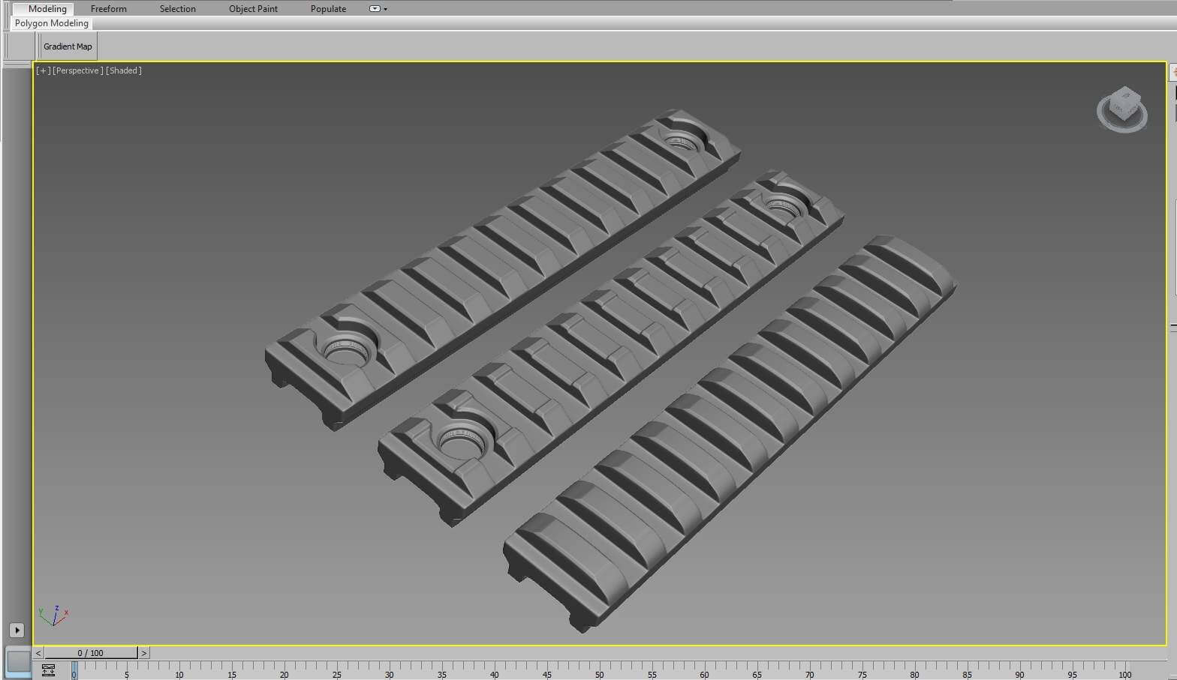The image size is (1177, 680).
Task: Open the ribbon display options dropdown
Action: pyautogui.click(x=378, y=9)
